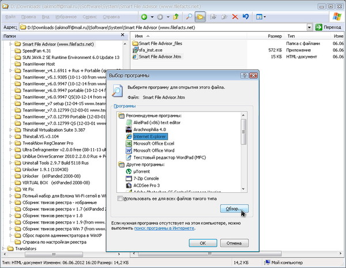
Task: Choose Internet Explorer in program list
Action: pos(151,136)
